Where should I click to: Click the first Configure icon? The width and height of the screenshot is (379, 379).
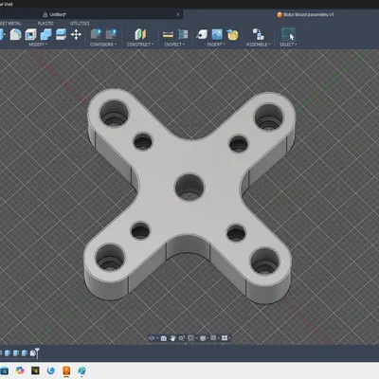(96, 34)
